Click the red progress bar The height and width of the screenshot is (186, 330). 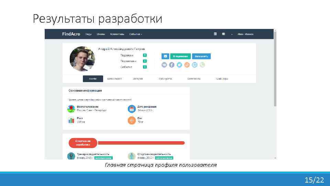pyautogui.click(x=141, y=143)
